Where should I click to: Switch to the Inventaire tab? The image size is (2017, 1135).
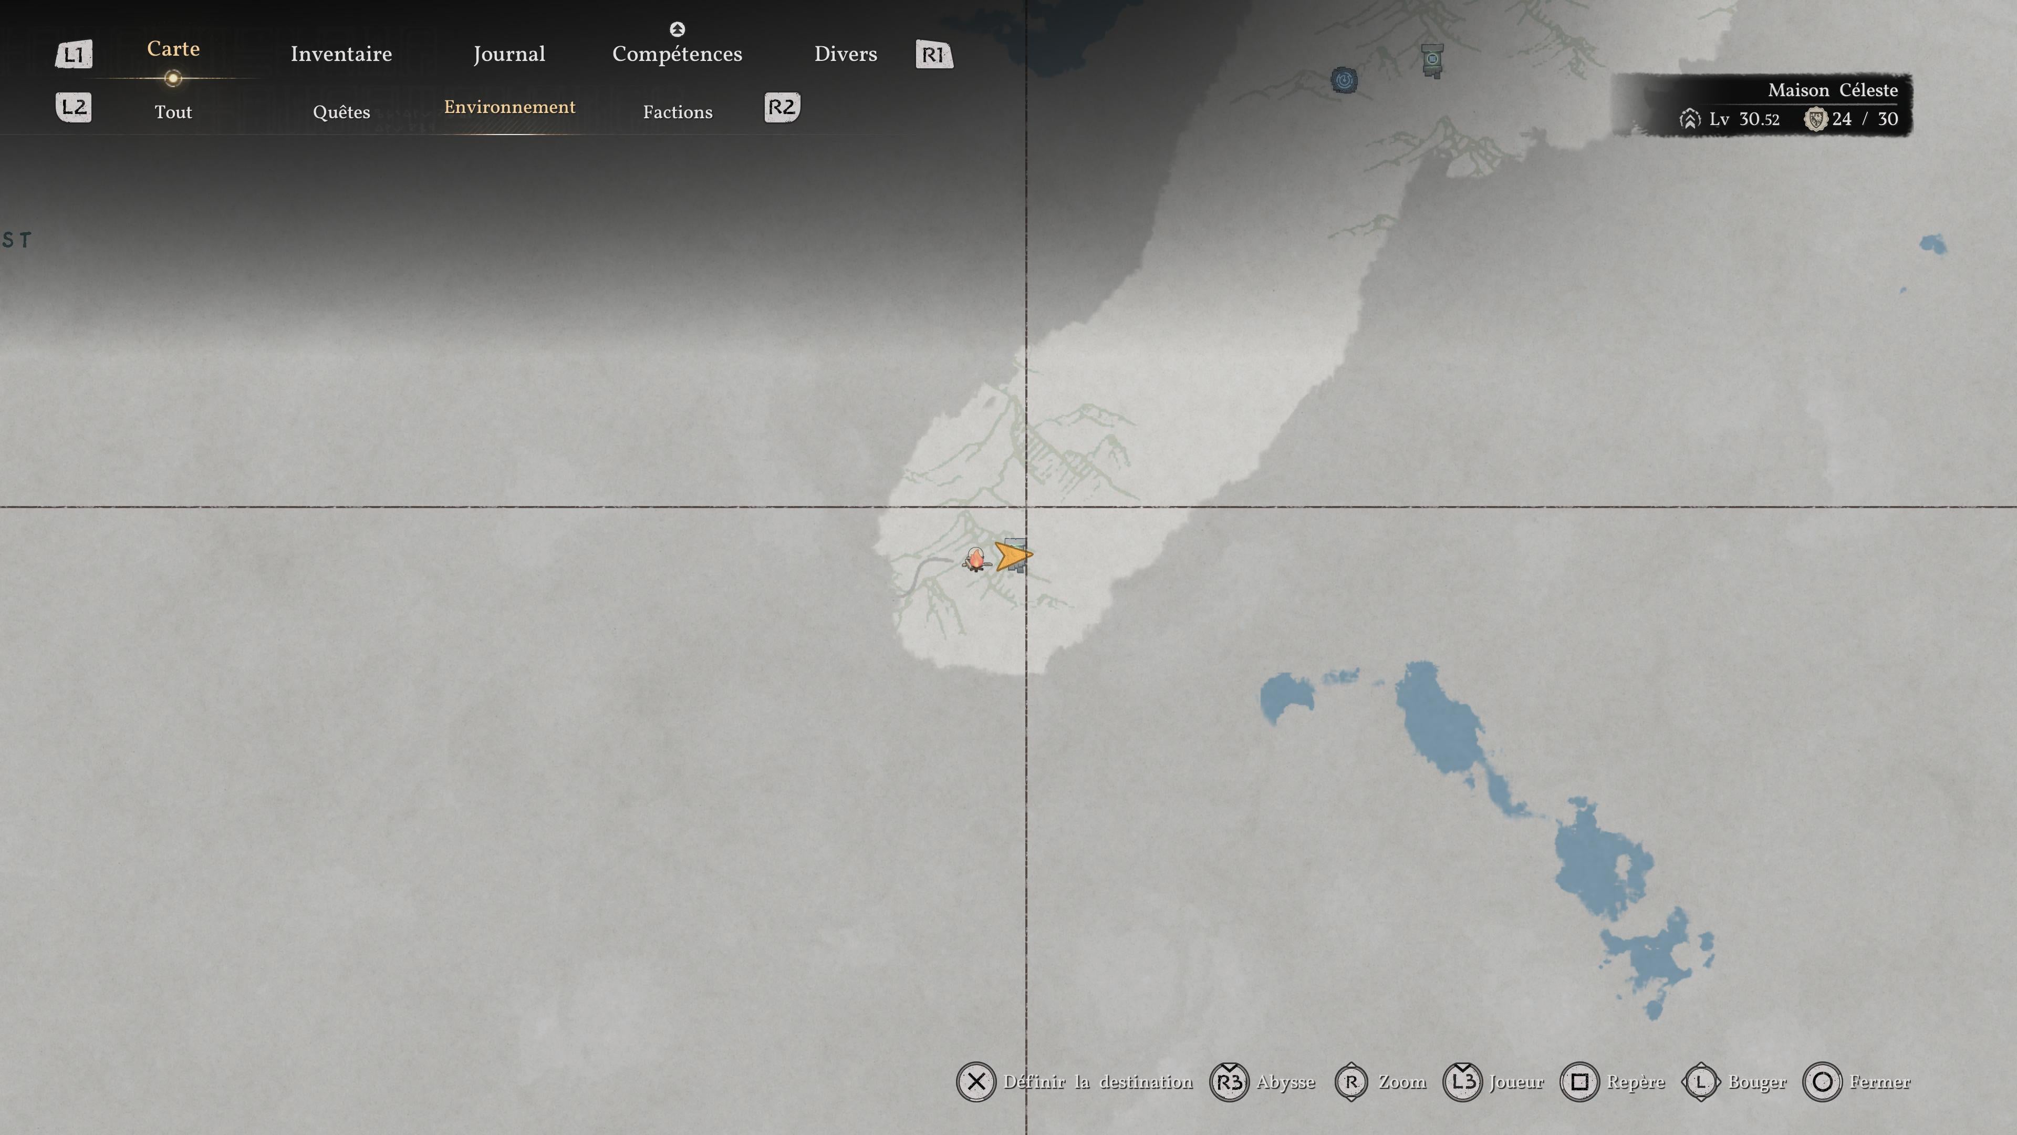tap(340, 54)
